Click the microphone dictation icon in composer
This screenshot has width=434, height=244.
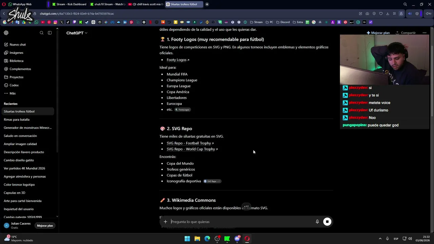[317, 222]
